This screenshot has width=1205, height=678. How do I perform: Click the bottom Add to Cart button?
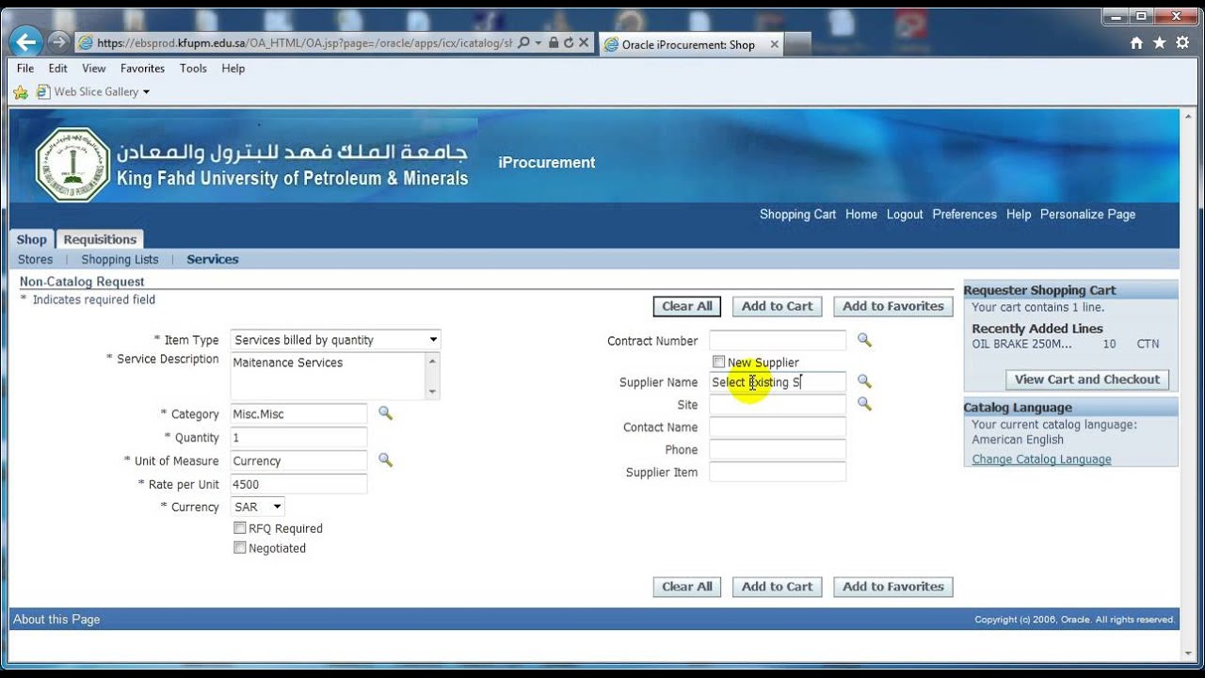tap(777, 587)
